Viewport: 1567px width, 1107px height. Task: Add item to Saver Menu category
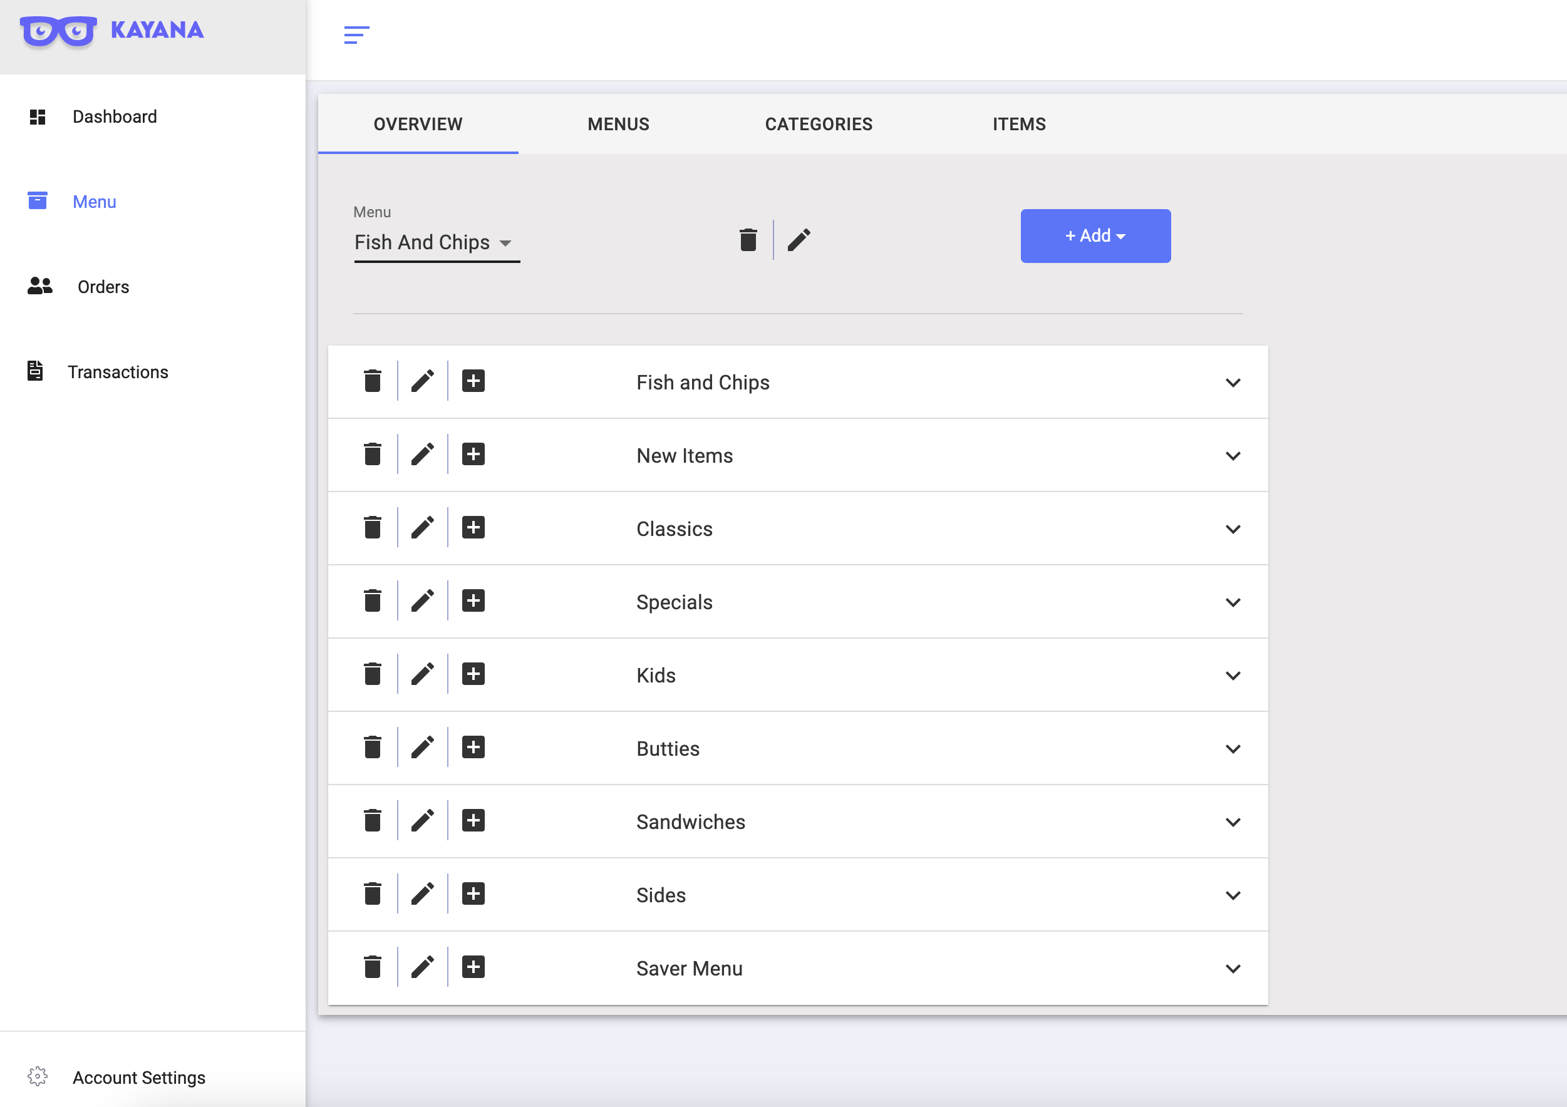point(473,966)
